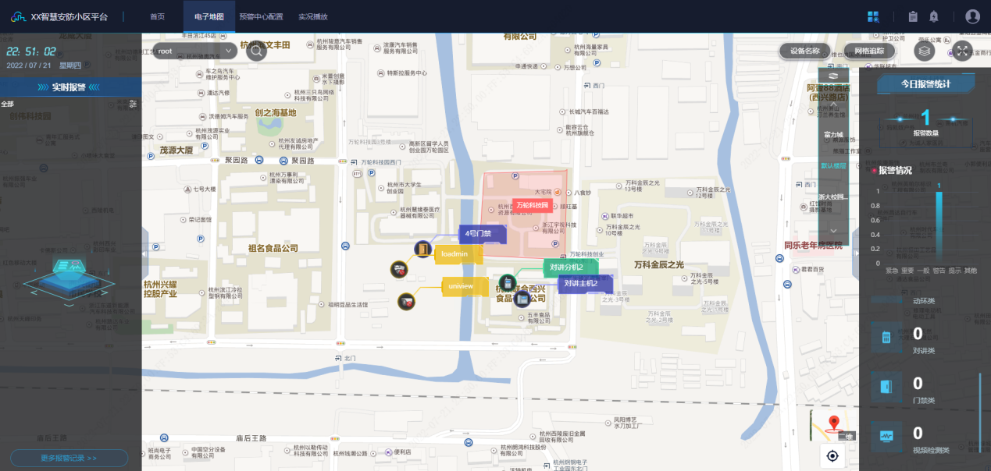This screenshot has width=991, height=471.
Task: Open the root organization dropdown
Action: [195, 51]
